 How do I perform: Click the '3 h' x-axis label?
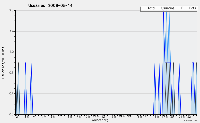pos(27,117)
